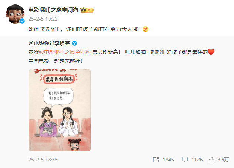Click the gold crown member level badge
Image resolution: width=234 pixels, height=168 pixels.
87,10
